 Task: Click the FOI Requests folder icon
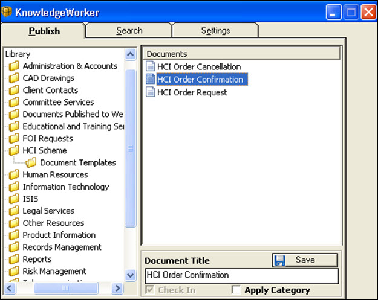(x=14, y=138)
